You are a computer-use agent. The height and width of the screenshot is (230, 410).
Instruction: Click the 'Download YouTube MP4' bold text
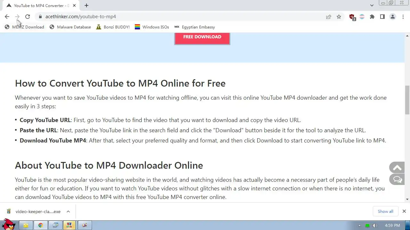tap(53, 141)
